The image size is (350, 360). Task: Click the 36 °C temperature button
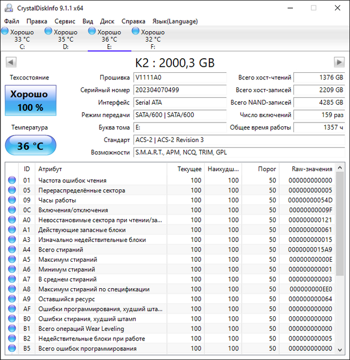(30, 145)
